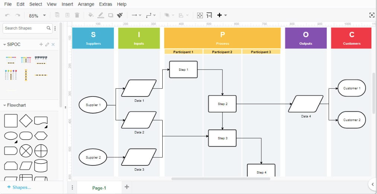Image resolution: width=377 pixels, height=194 pixels.
Task: Pick the document shape in Flowchart palette
Action: 41,121
